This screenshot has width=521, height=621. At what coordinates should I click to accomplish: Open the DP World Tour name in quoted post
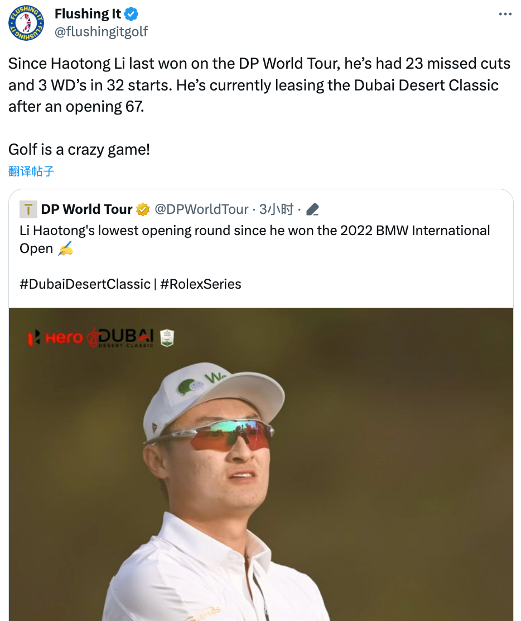tap(86, 209)
